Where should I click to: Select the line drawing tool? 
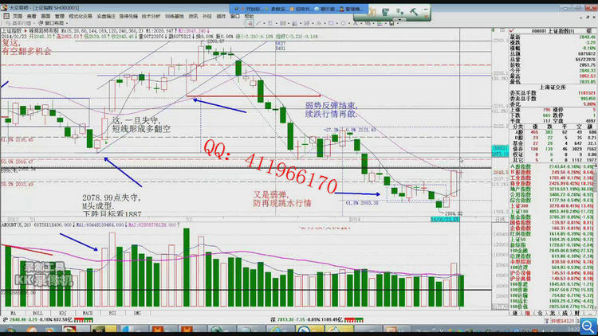tap(258, 23)
